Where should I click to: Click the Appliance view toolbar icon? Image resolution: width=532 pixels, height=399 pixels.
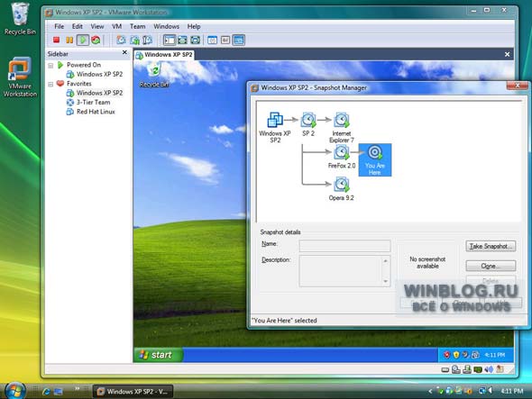225,40
